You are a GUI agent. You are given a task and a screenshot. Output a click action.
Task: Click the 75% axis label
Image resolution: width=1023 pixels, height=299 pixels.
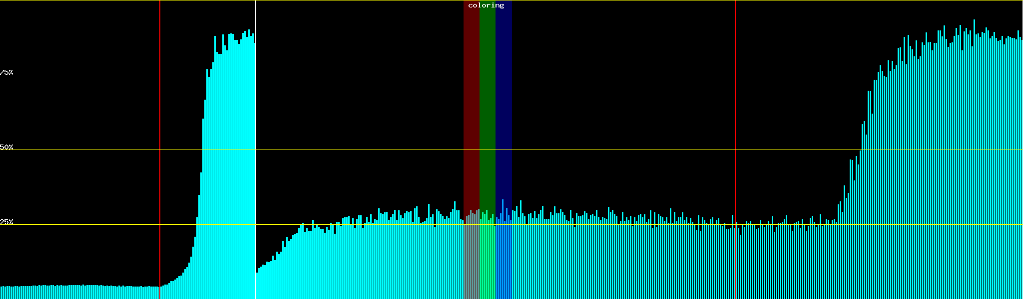[6, 72]
